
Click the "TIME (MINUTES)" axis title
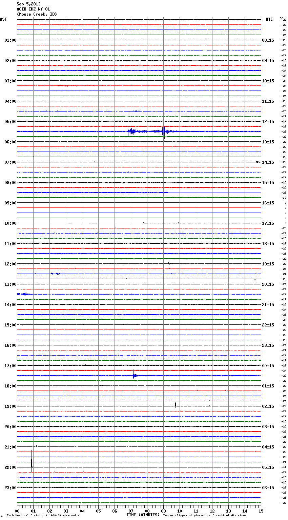(x=143, y=515)
